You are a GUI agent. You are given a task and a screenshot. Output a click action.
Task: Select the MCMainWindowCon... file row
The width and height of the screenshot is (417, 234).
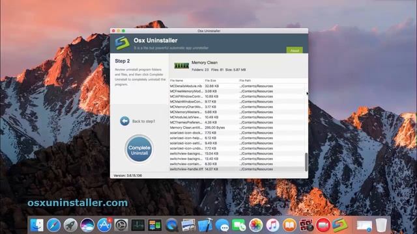coord(237,101)
